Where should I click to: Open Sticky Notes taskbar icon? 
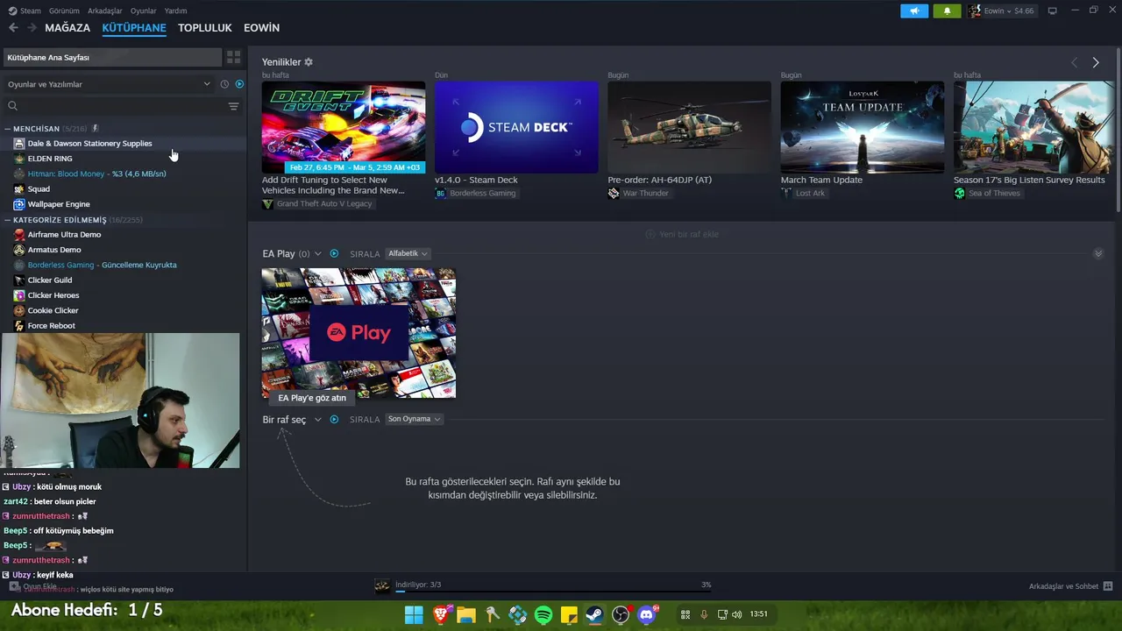click(x=569, y=614)
